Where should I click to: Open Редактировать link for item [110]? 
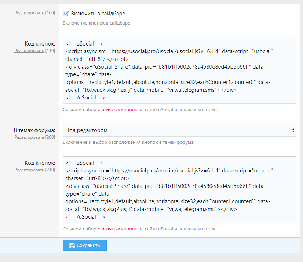pos(29,51)
